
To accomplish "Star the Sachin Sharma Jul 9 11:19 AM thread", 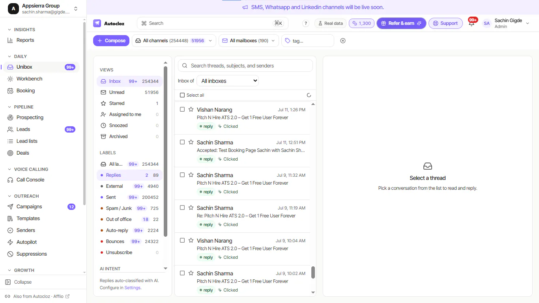I will 191,208.
